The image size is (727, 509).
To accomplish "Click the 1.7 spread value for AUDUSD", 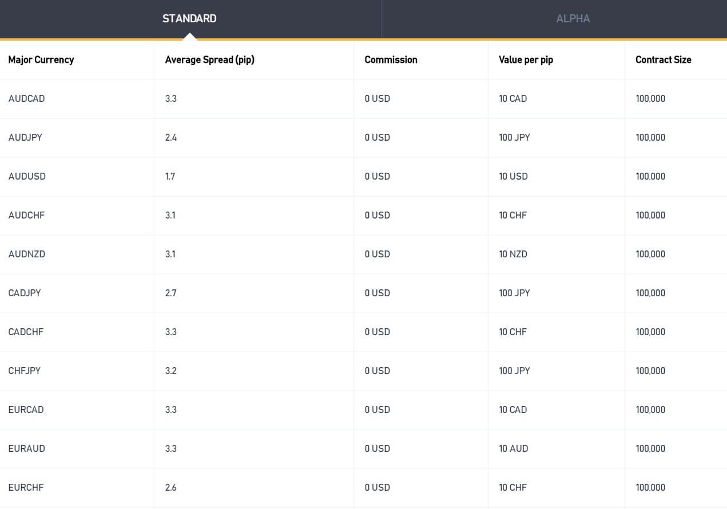I will tap(170, 176).
